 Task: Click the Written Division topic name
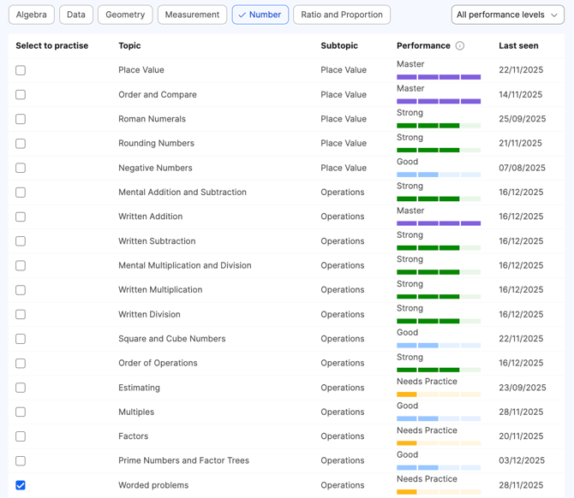tap(149, 314)
